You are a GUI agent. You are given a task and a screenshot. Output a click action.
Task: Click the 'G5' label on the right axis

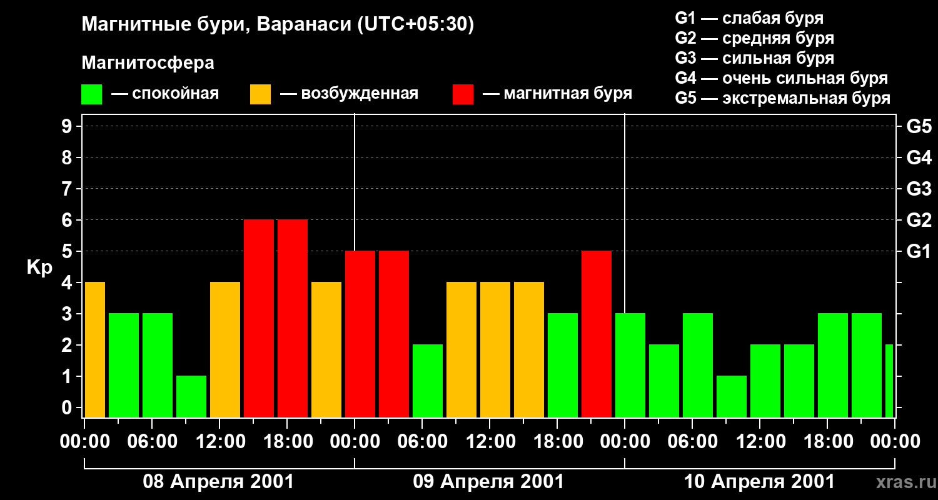click(x=919, y=126)
